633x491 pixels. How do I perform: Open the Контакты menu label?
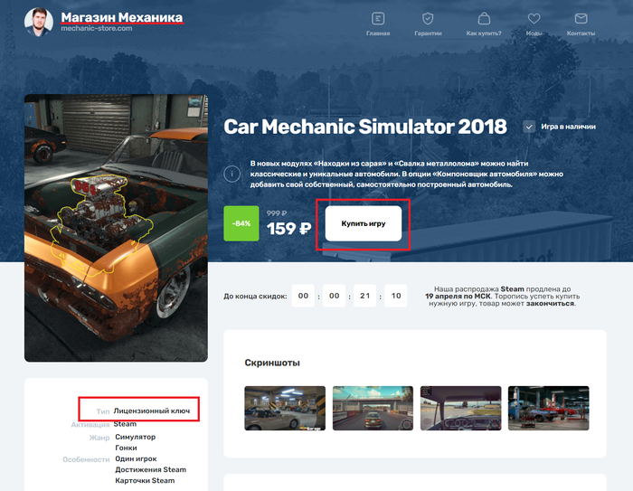(x=581, y=33)
